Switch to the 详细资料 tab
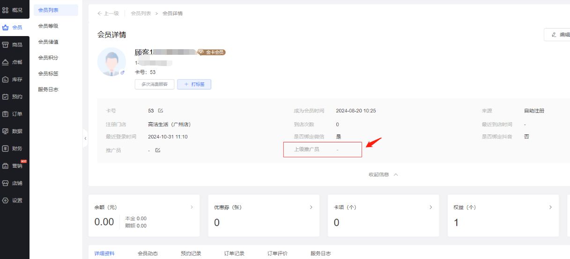The height and width of the screenshot is (259, 570). tap(104, 253)
